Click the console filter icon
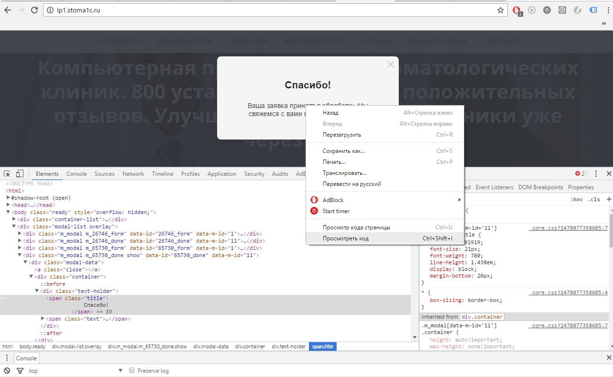The height and width of the screenshot is (377, 613). pos(20,370)
